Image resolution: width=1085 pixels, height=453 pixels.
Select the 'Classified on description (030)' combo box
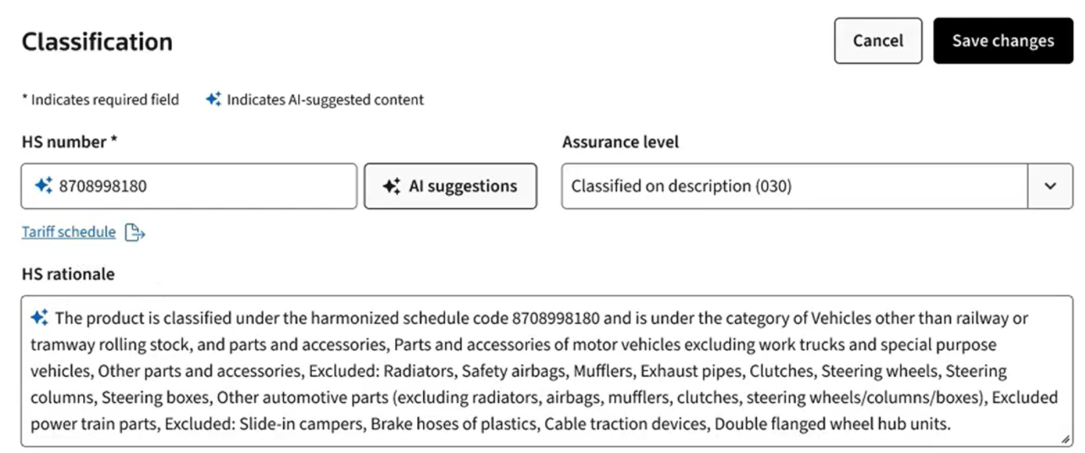[x=793, y=186]
